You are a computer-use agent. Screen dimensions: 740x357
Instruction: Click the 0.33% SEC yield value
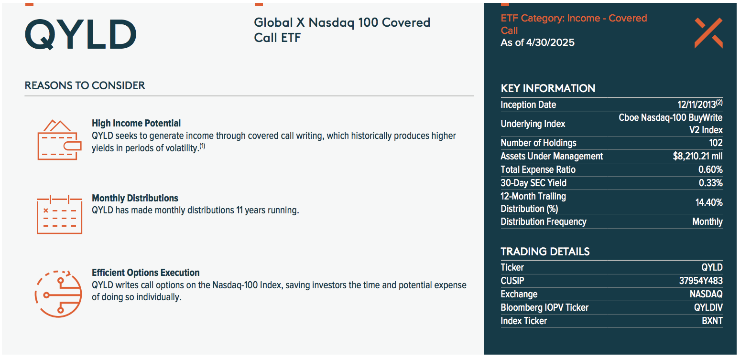(x=710, y=183)
